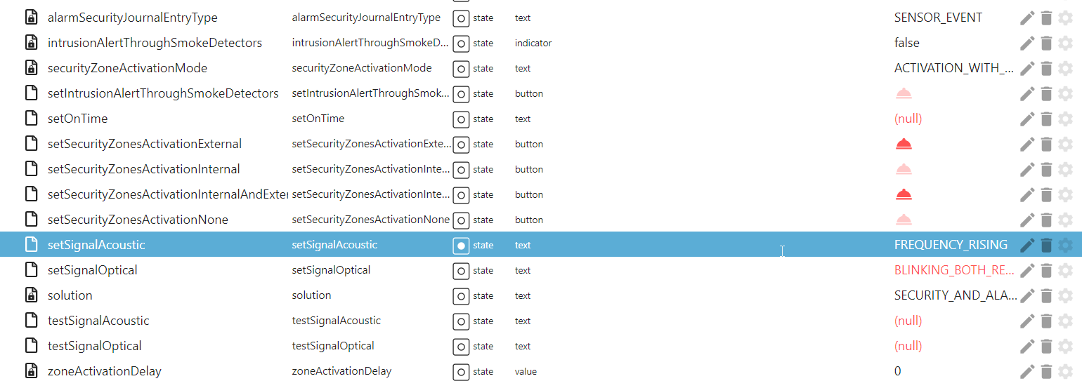Click the 0 value of zoneActivationDelay

897,371
